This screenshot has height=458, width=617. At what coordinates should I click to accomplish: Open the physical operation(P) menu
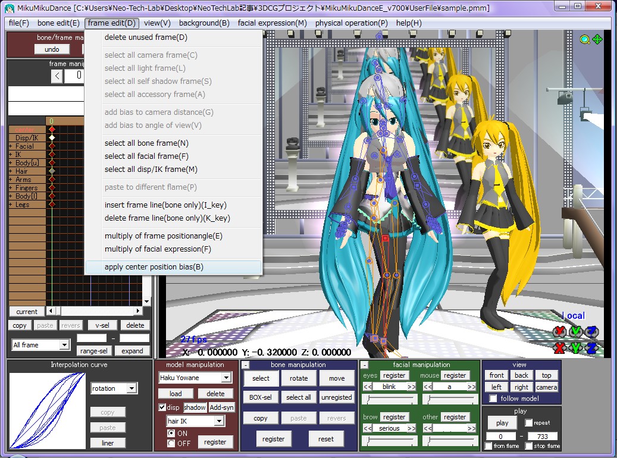[x=352, y=23]
